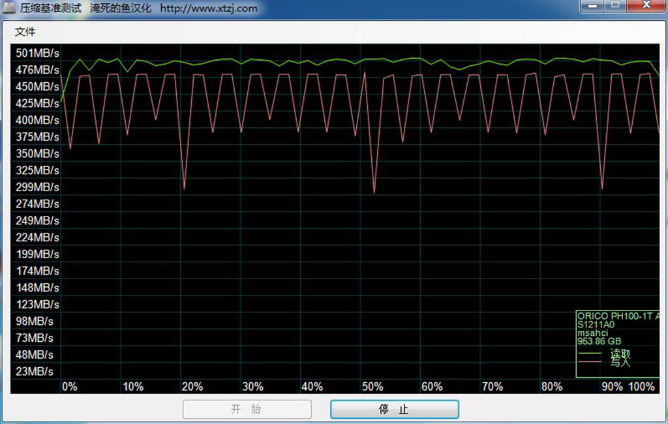Click the 148MB/s axis label
The width and height of the screenshot is (668, 424).
37,288
